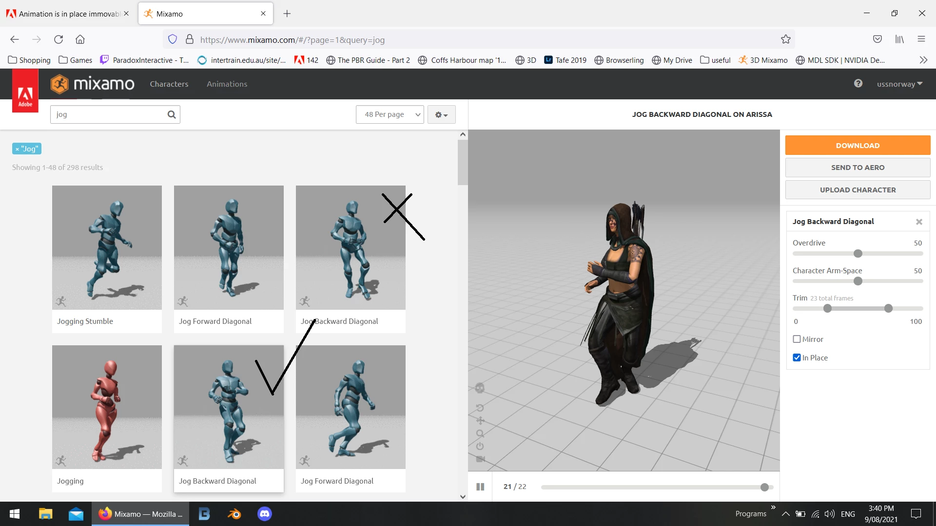Open the help question mark icon
Image resolution: width=936 pixels, height=526 pixels.
tap(858, 84)
